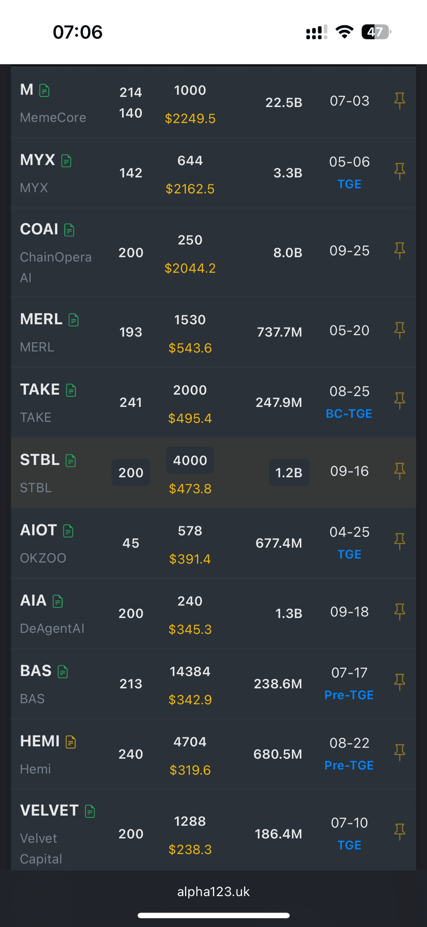Click the 4000 amount in STBL row

[190, 460]
